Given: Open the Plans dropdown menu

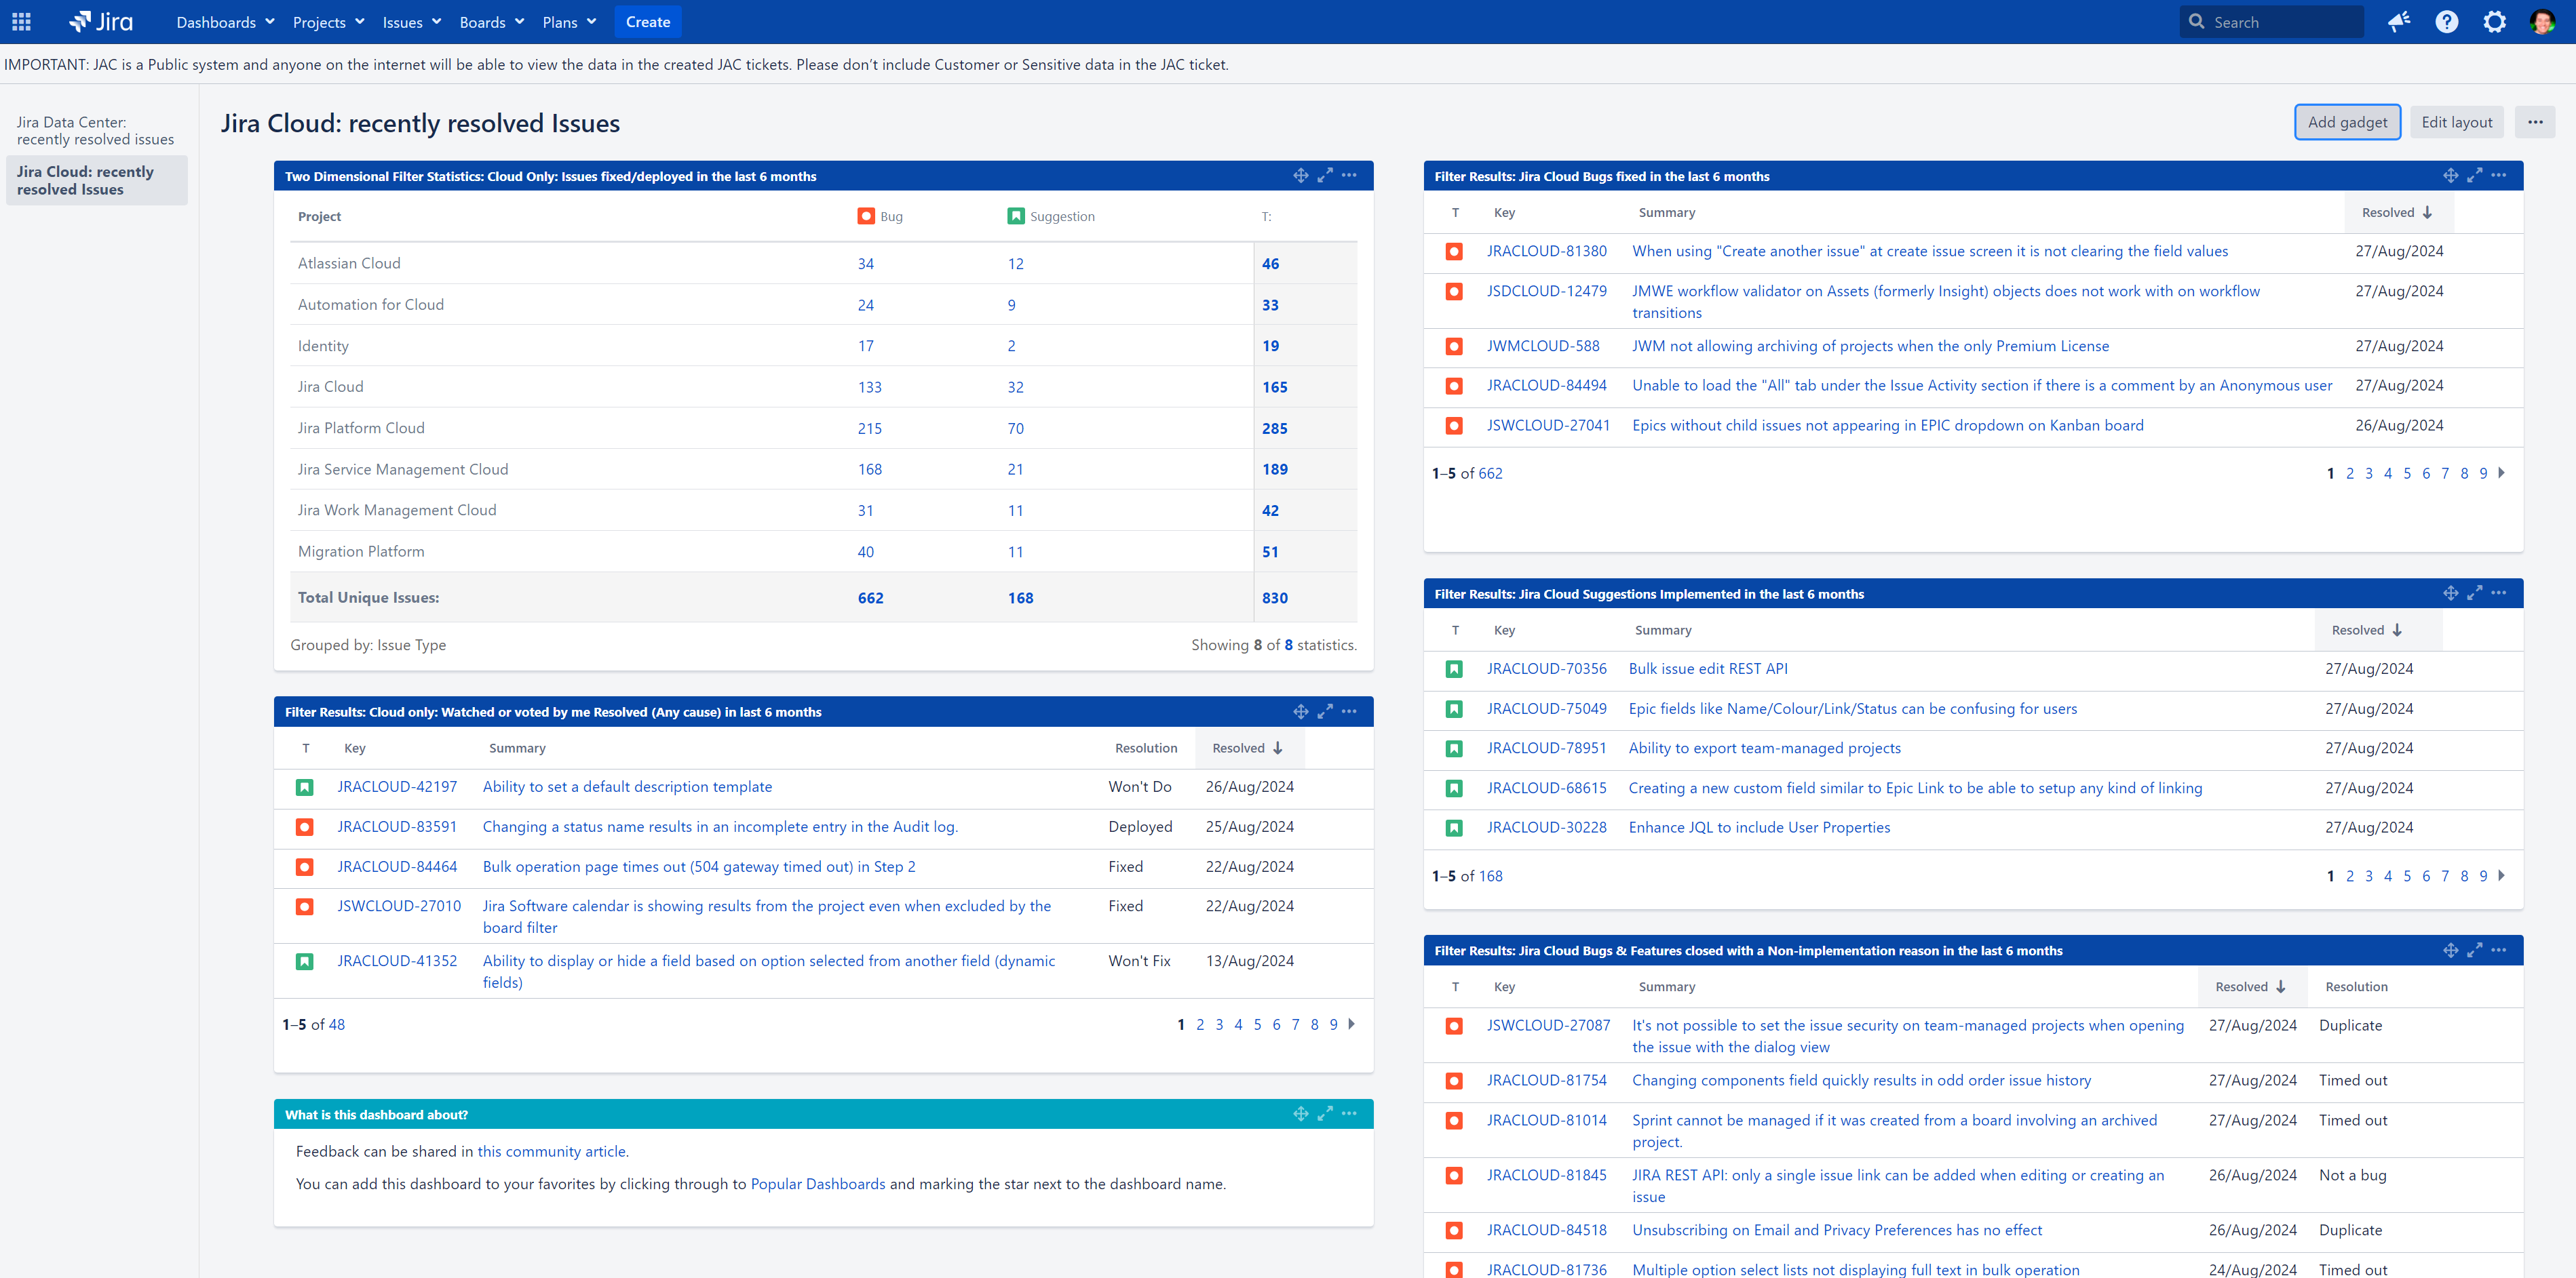Looking at the screenshot, I should [x=569, y=22].
